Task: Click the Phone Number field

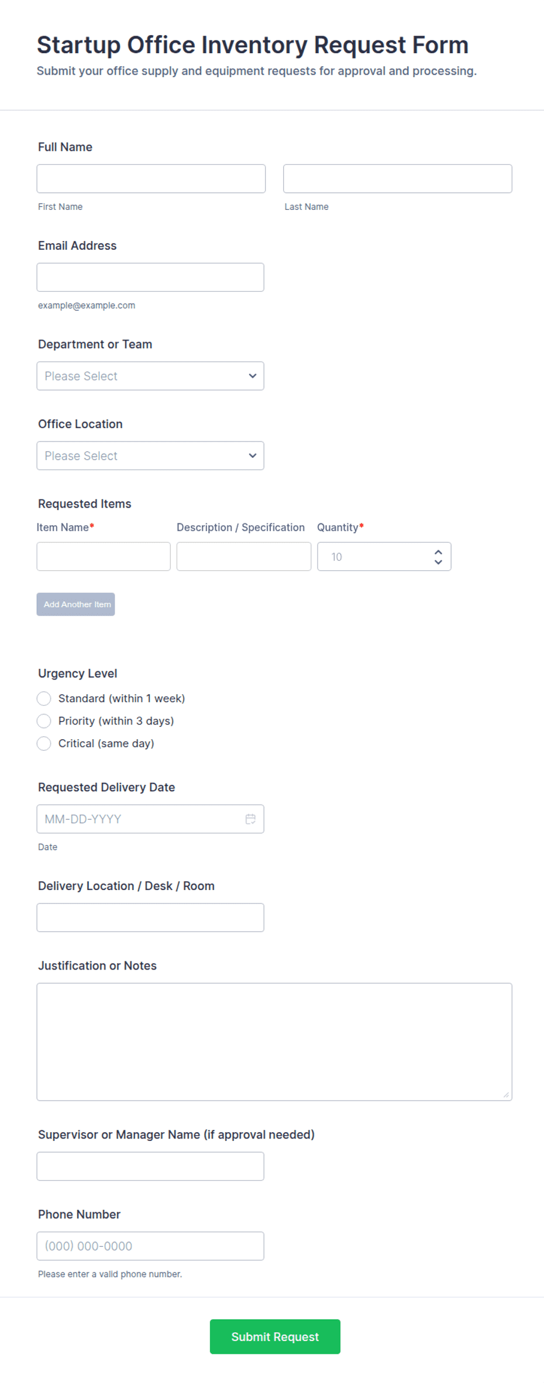Action: tap(150, 1246)
